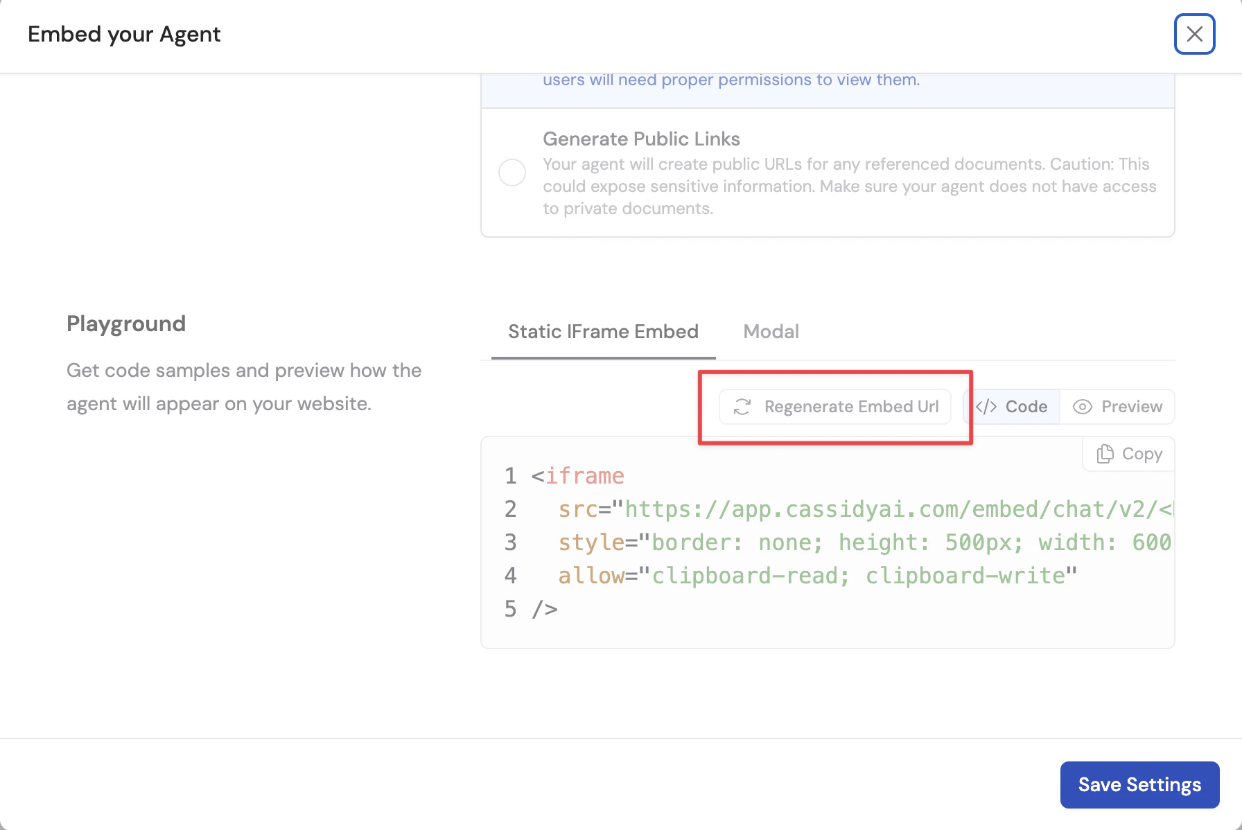
Task: Click the clipboard icon on the Copy button
Action: click(1106, 454)
